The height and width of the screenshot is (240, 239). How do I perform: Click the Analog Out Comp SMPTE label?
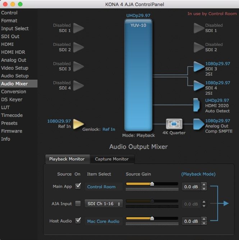pyautogui.click(x=219, y=129)
